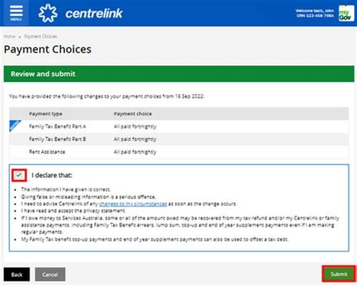This screenshot has width=357, height=286.
Task: Open the main Menu hamburger icon
Action: click(x=15, y=12)
